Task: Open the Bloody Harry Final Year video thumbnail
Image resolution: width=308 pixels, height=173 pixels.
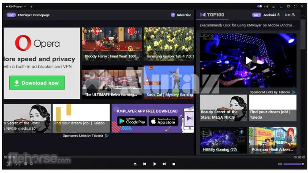Action: pos(112,44)
